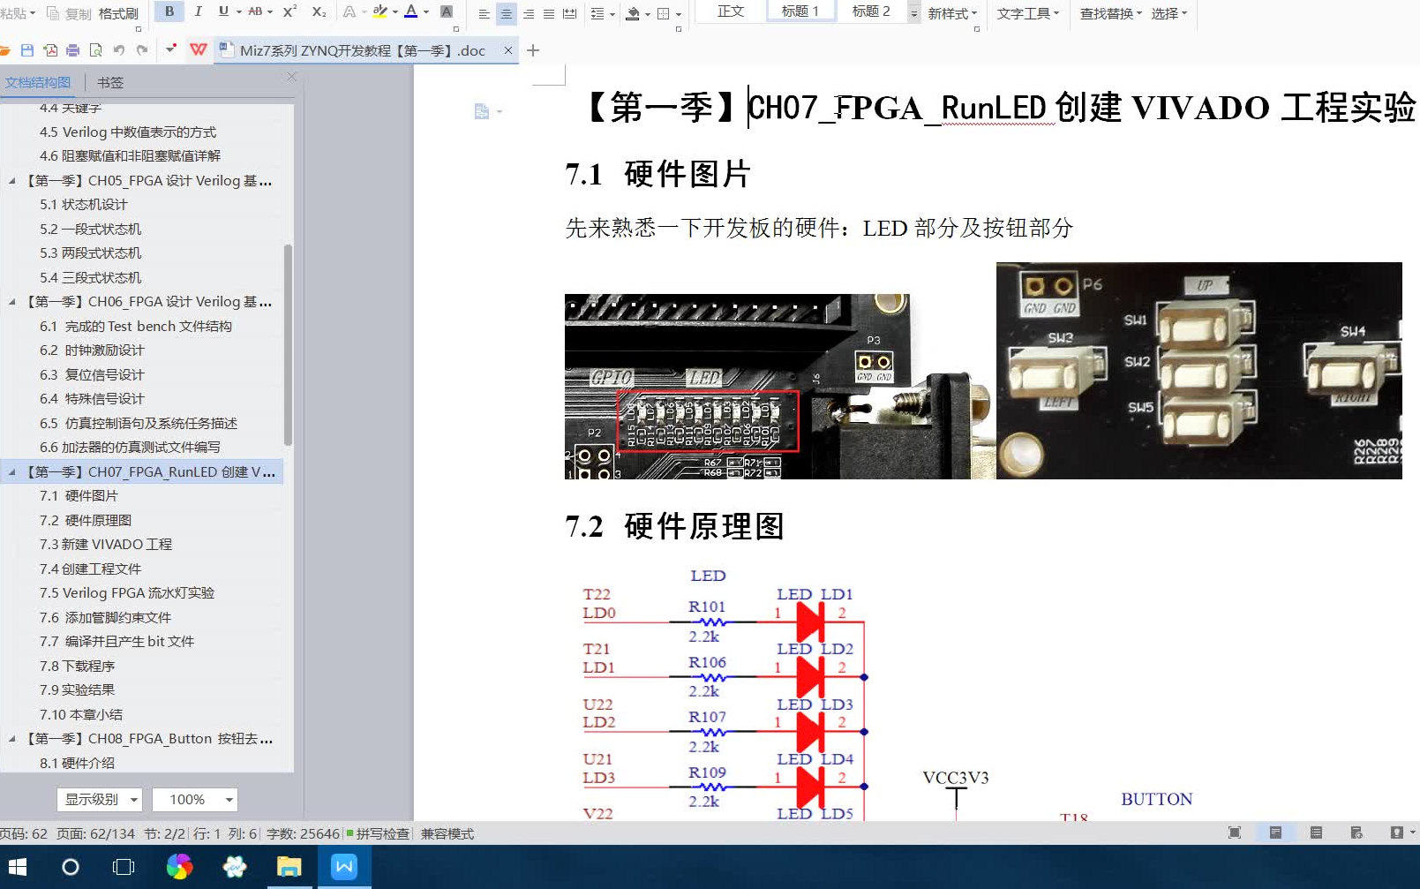
Task: Open the 文字工具 menu
Action: click(1028, 12)
